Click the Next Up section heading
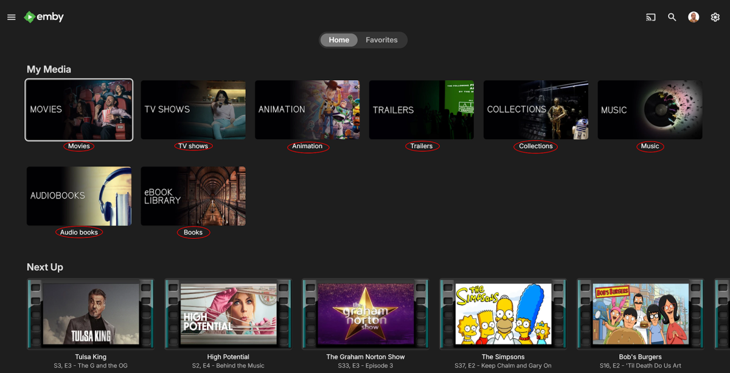Image resolution: width=730 pixels, height=373 pixels. (x=45, y=267)
